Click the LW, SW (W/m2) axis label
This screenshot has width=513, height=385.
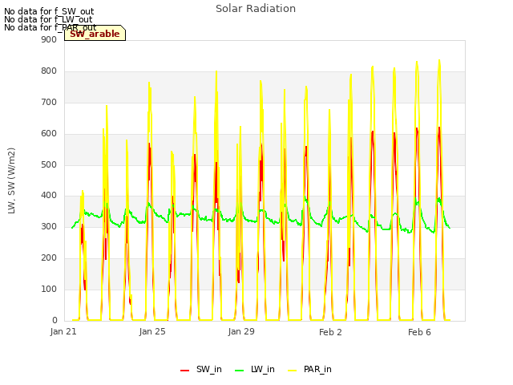[x=11, y=180]
